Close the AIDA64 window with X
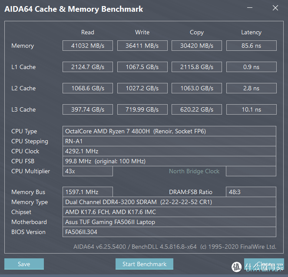Viewport: 288px width, 277px height. [x=275, y=8]
